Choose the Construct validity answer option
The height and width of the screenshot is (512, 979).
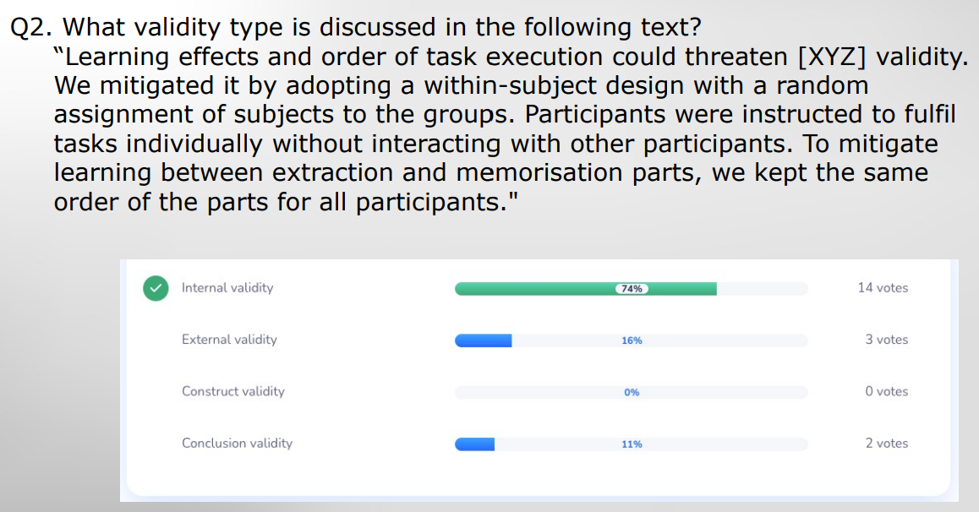233,391
